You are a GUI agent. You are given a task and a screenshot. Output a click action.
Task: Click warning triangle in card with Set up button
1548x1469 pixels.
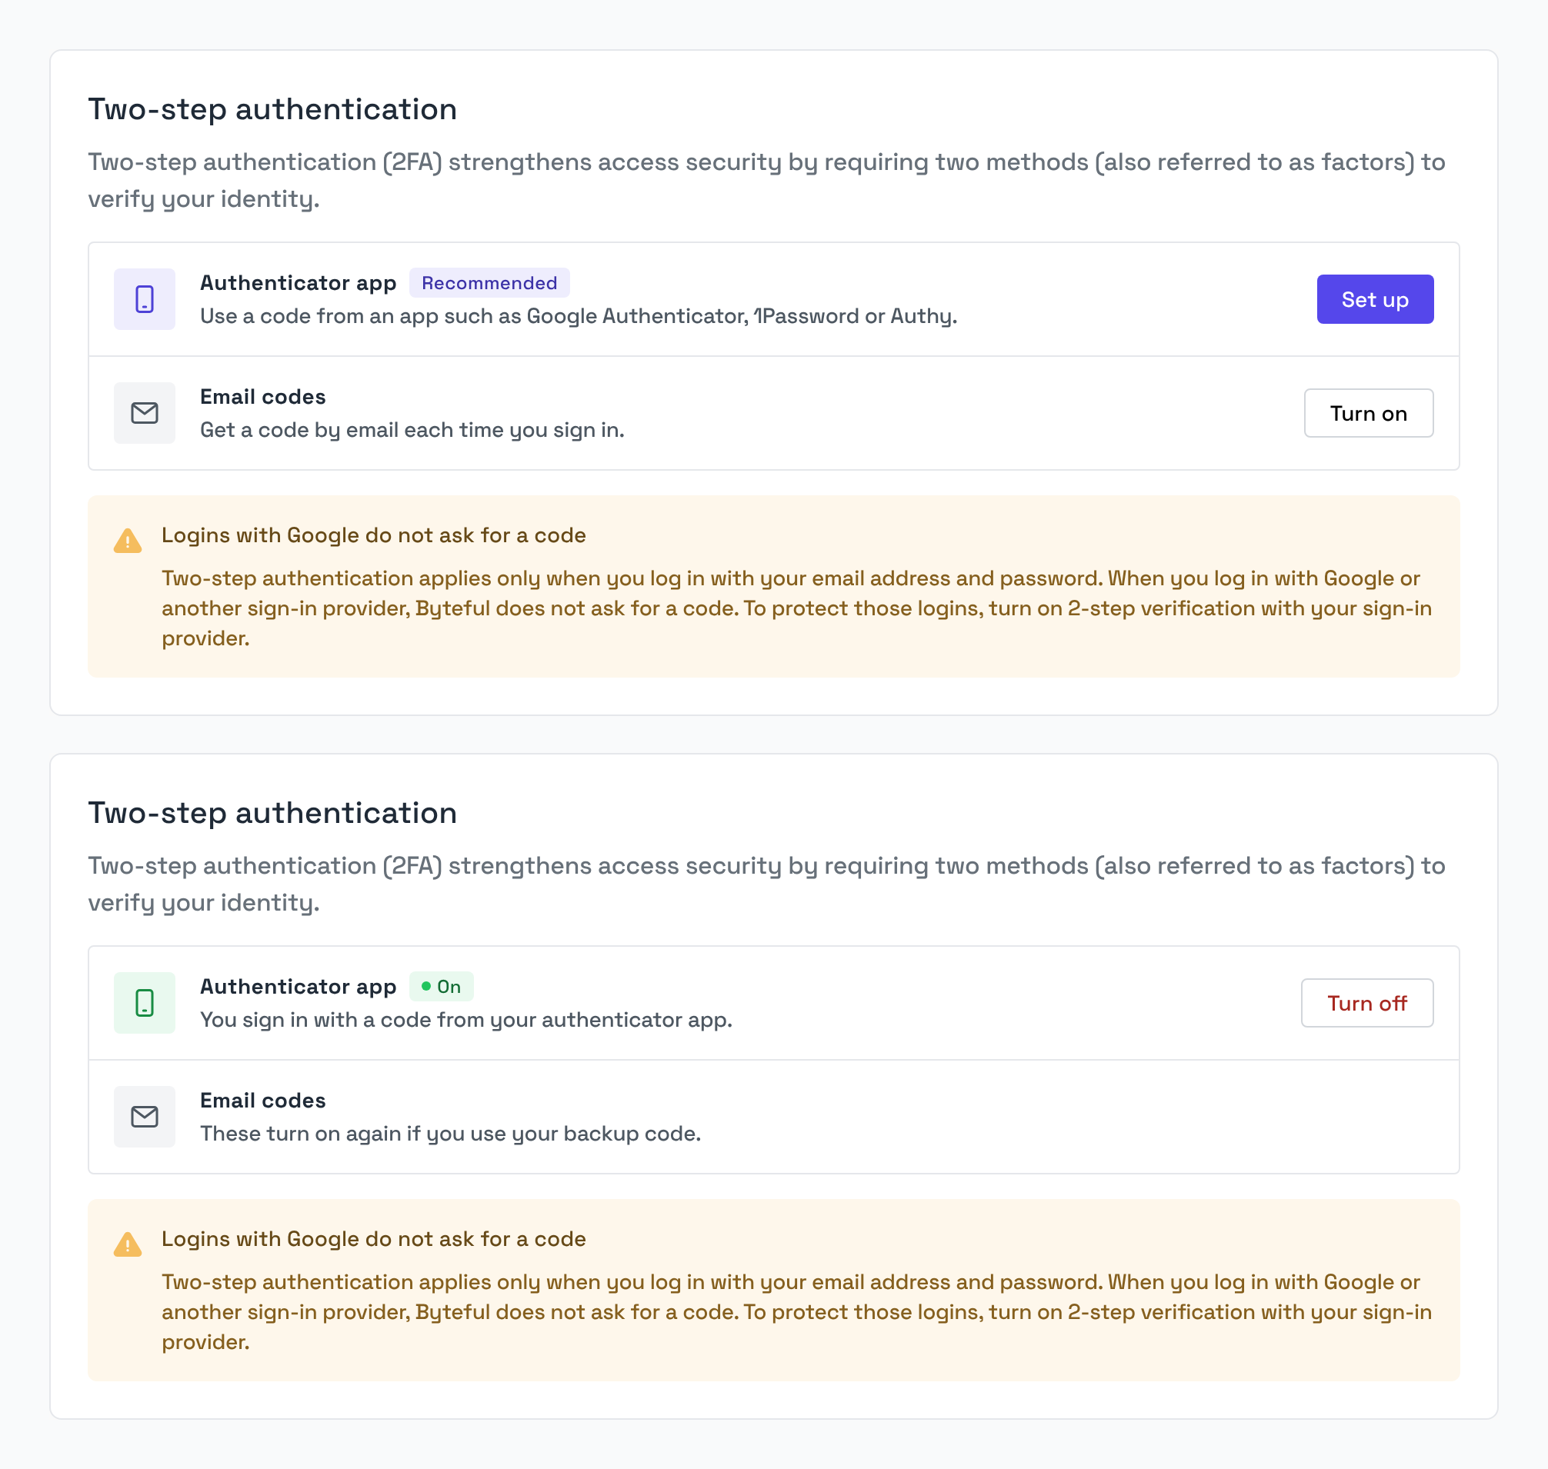pyautogui.click(x=128, y=541)
